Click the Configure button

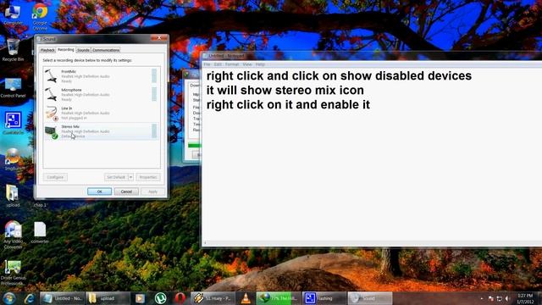click(x=55, y=177)
